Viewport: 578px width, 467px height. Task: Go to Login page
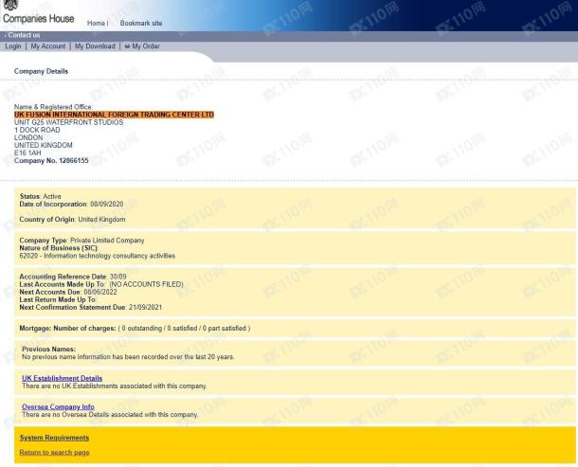13,46
